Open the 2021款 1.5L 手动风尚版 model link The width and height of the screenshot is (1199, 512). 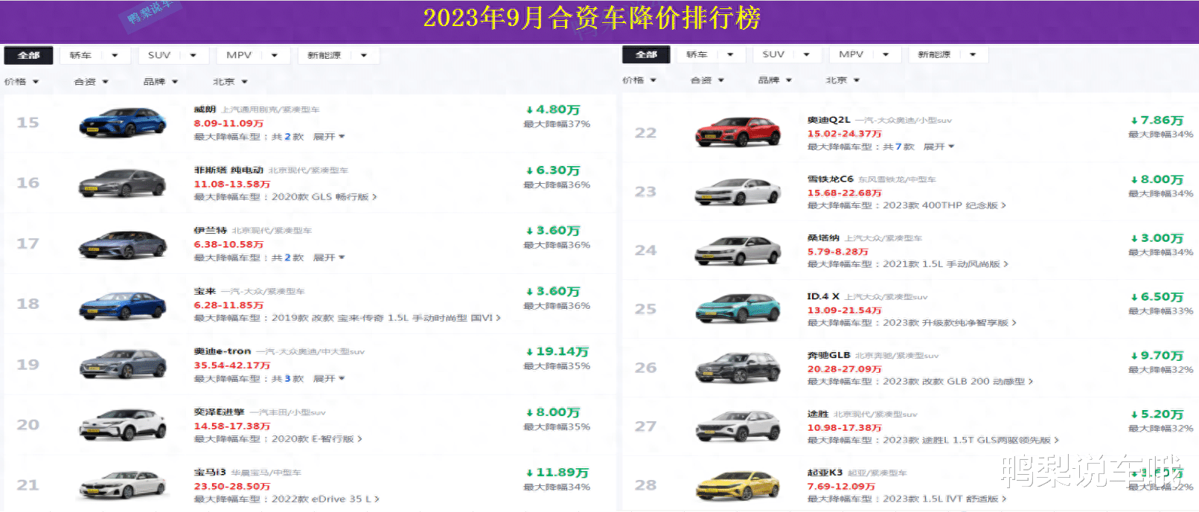(945, 264)
